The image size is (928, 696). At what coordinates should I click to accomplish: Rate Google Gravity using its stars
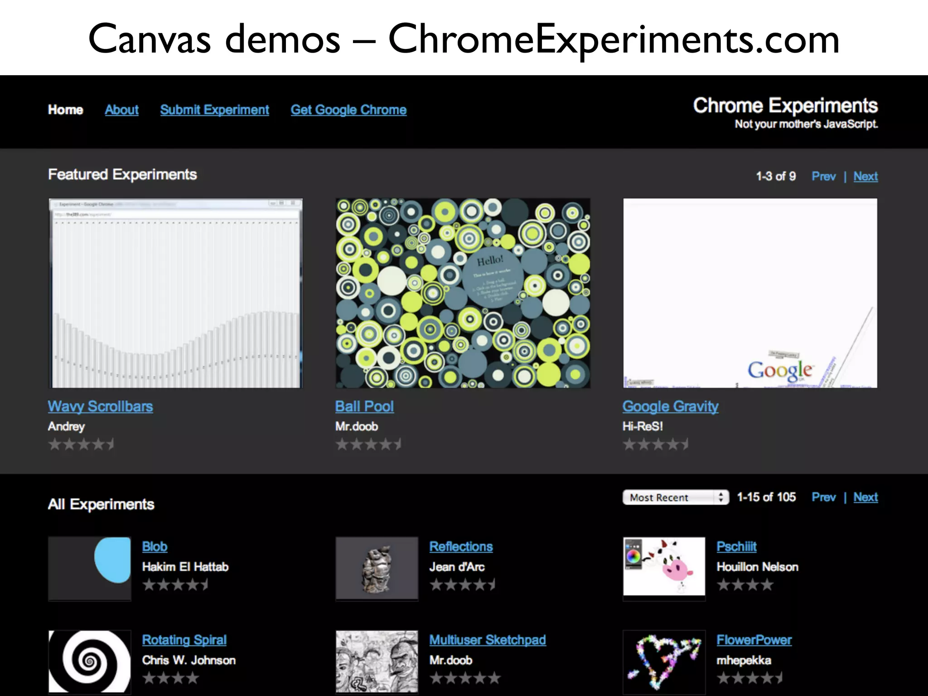[656, 445]
